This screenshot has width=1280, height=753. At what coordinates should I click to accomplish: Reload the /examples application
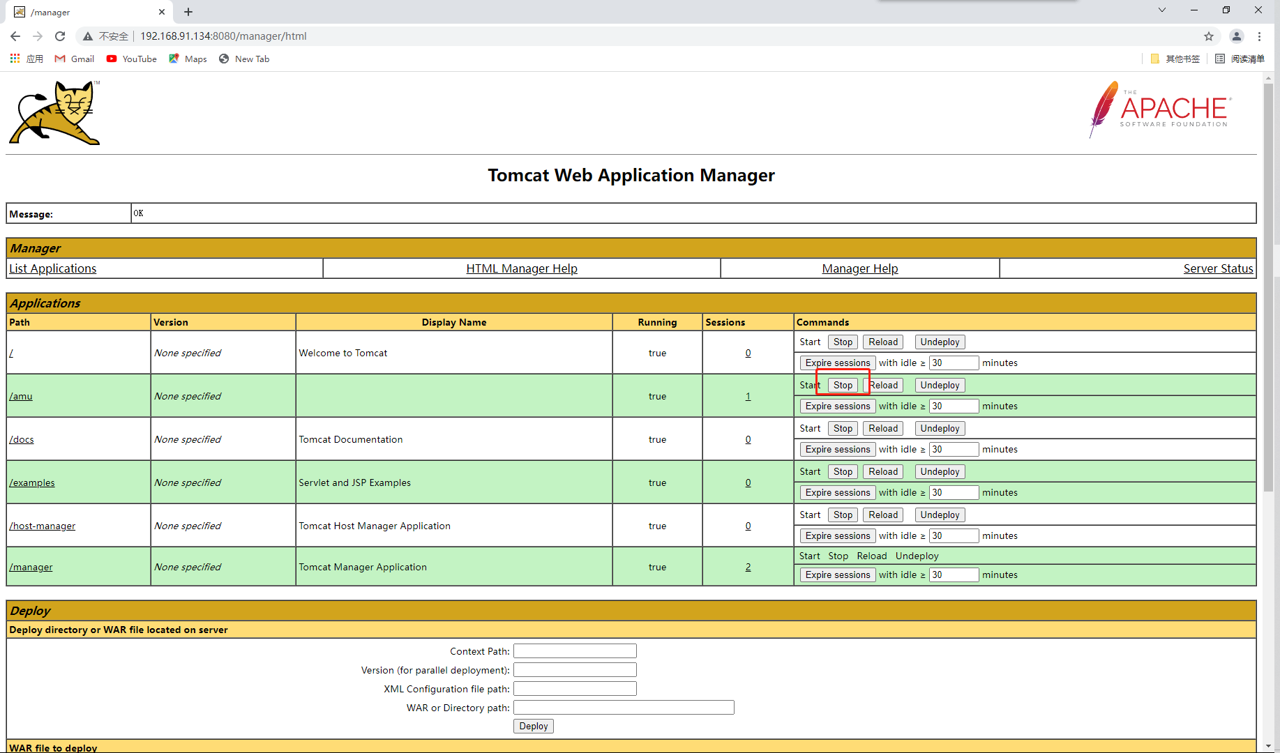point(883,471)
